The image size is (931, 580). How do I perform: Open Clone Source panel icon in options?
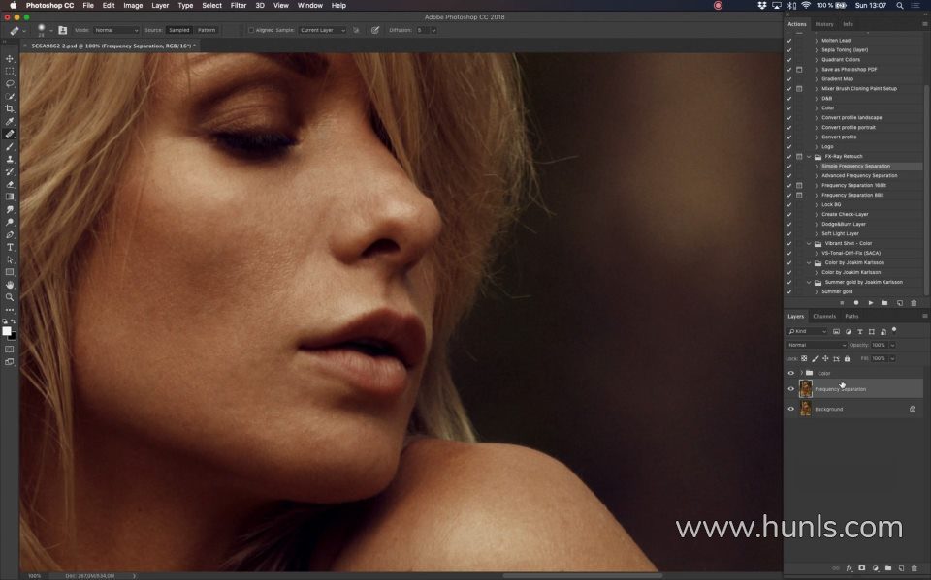62,30
